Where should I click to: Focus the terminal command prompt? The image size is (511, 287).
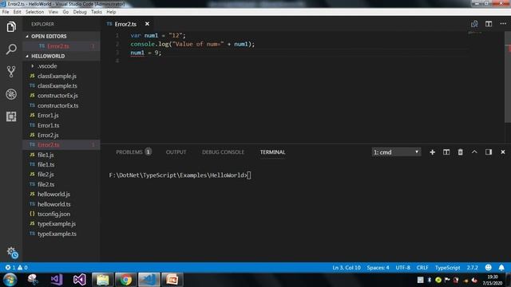click(x=180, y=175)
